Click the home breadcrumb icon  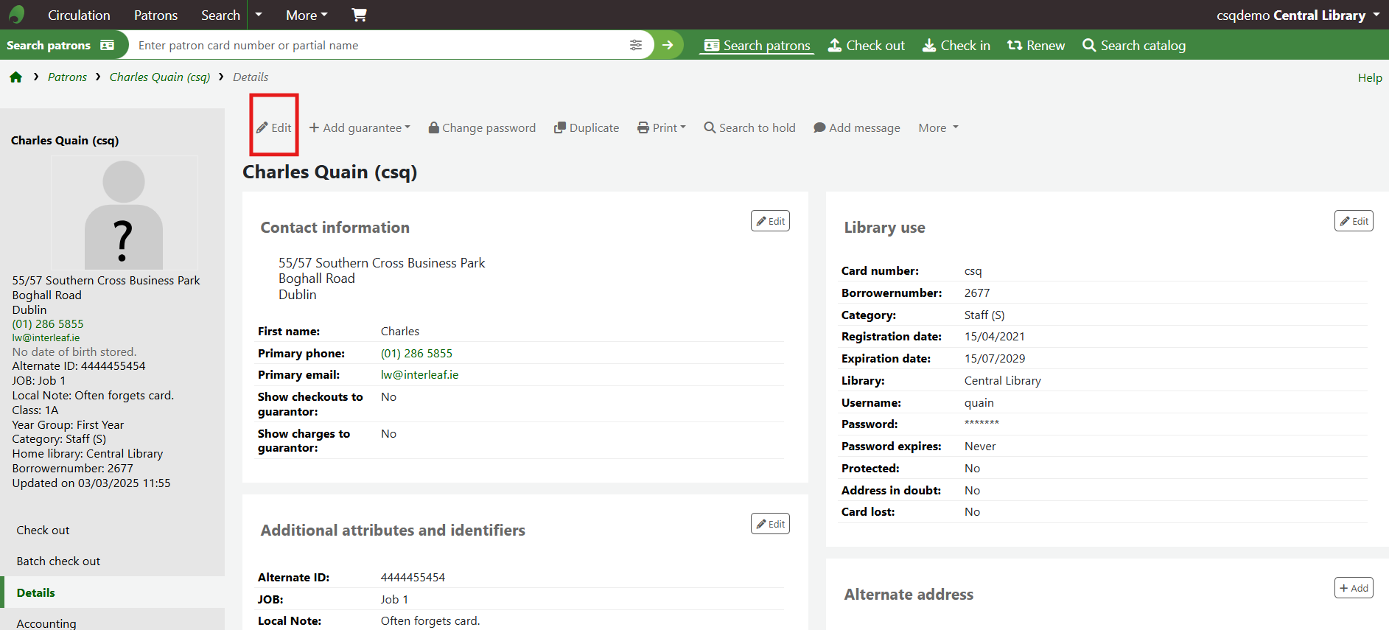click(16, 77)
